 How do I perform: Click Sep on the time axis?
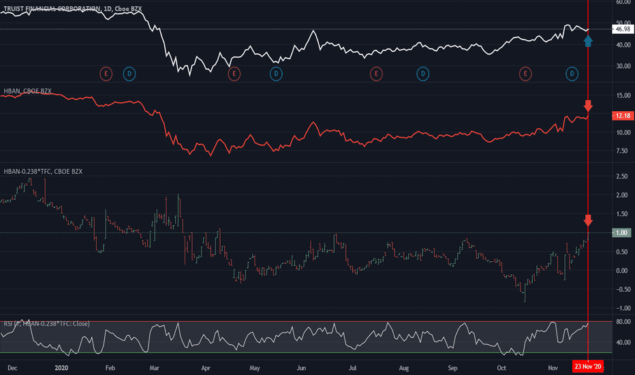pyautogui.click(x=452, y=368)
